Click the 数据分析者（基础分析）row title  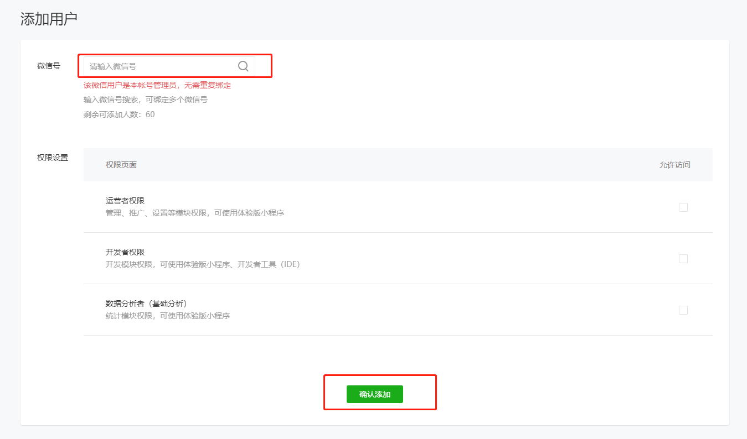pos(146,304)
